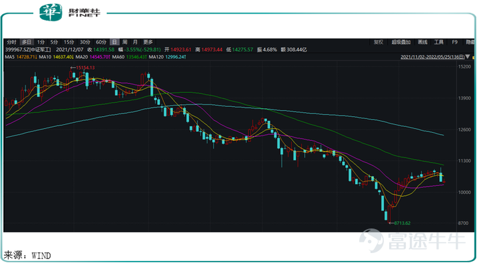Open the 工具 tools menu
The height and width of the screenshot is (265, 479).
438,42
